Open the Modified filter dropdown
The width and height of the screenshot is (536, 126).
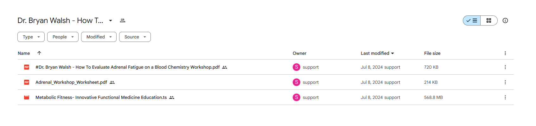99,37
